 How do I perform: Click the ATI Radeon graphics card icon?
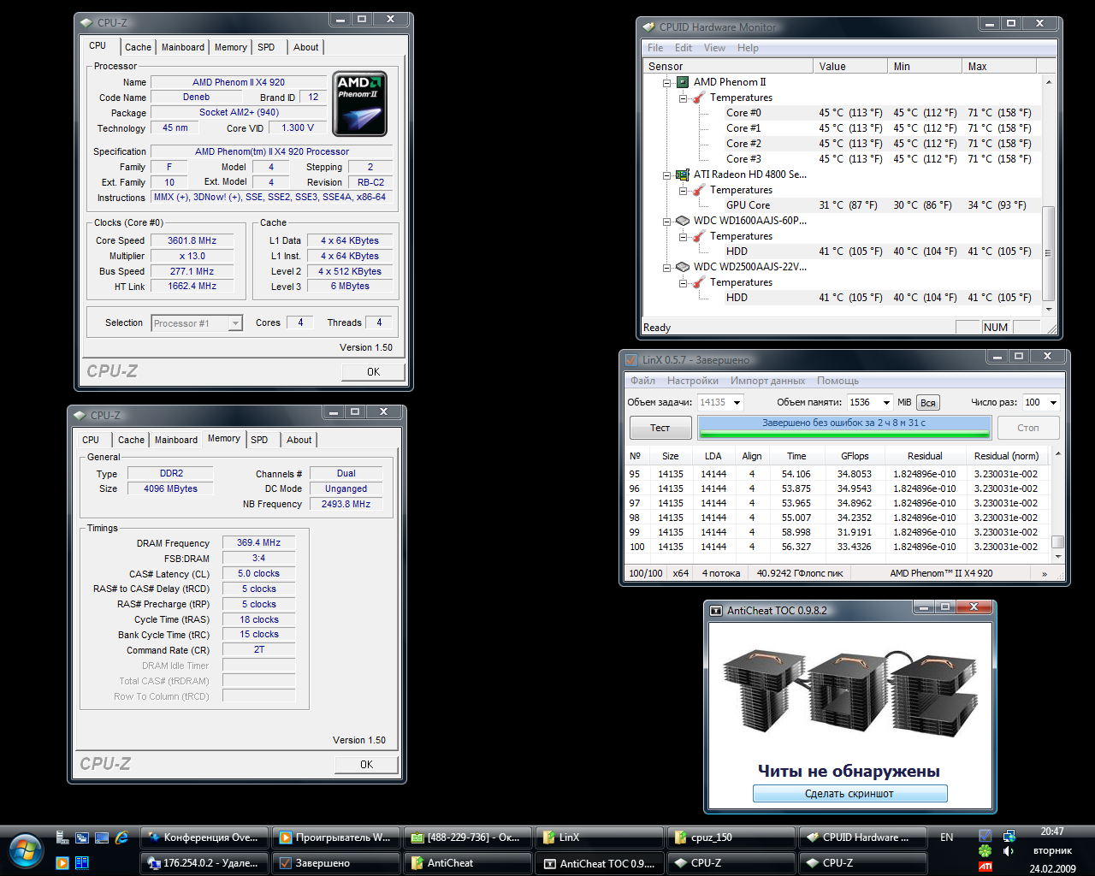coord(683,175)
